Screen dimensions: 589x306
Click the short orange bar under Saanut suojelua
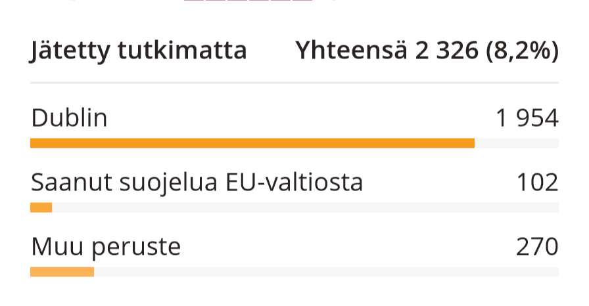(41, 208)
